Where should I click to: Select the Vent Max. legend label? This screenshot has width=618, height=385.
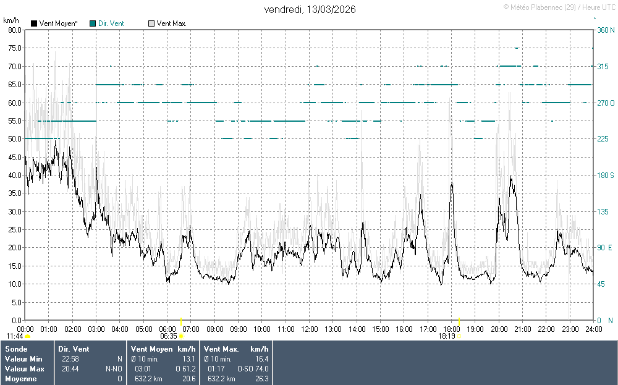pos(172,23)
